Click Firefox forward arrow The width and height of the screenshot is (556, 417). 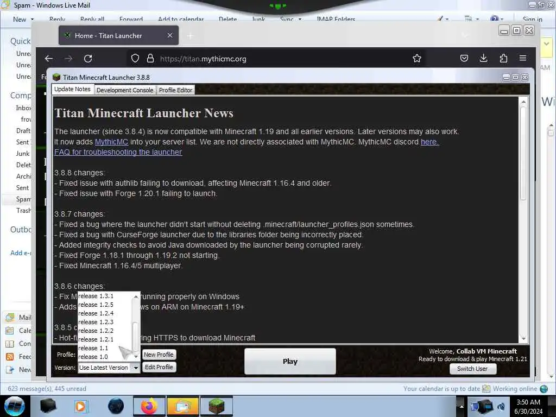68,59
